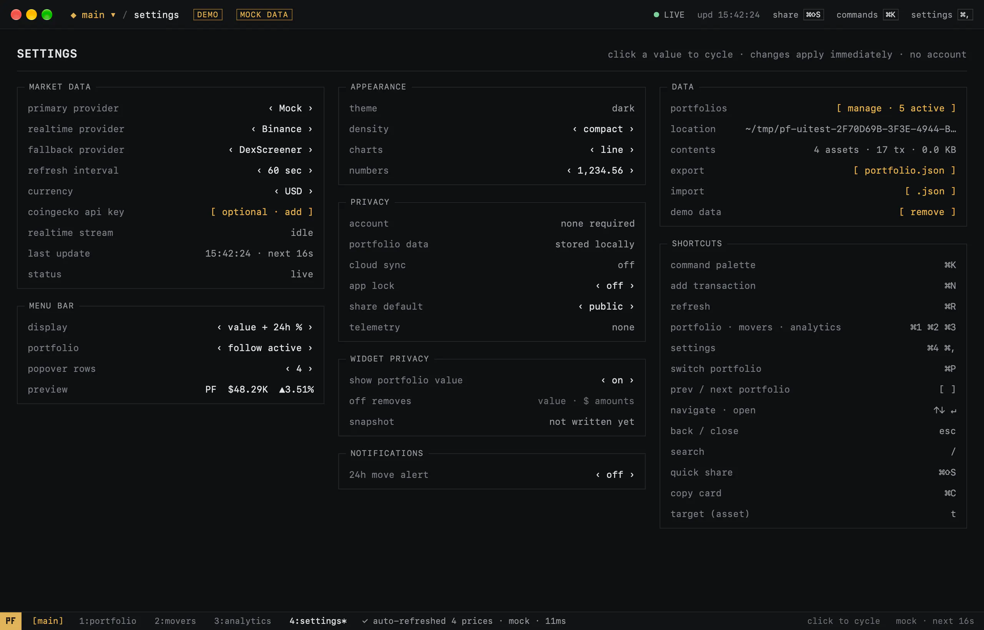Screen dimensions: 984x630
Task: Toggle show portfolio value on setting
Action: 617,380
